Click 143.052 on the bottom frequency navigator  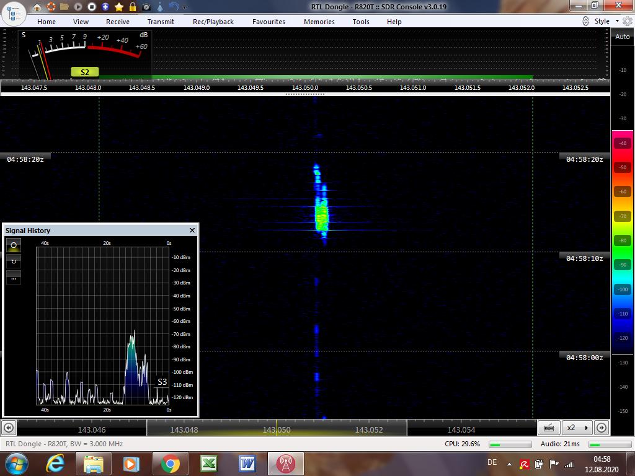click(368, 430)
